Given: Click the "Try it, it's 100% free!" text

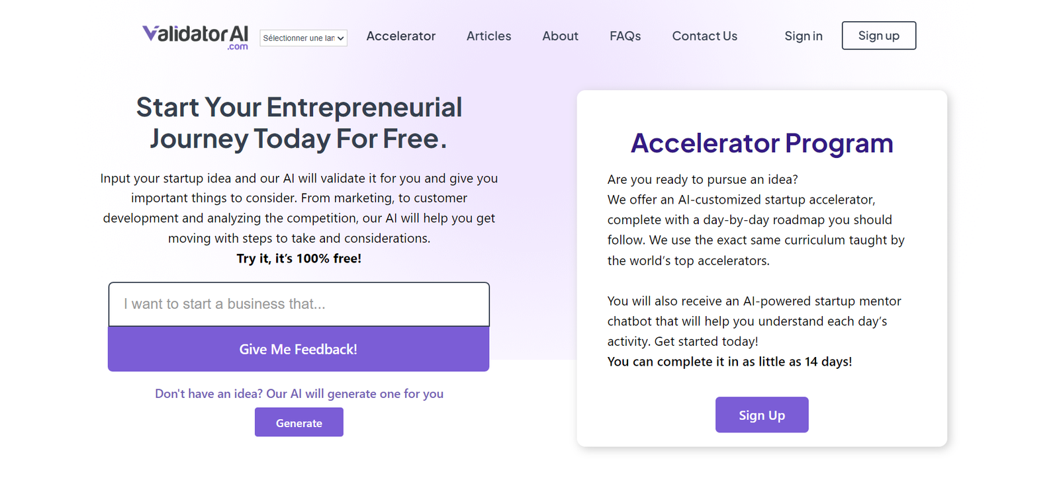Looking at the screenshot, I should coord(299,259).
